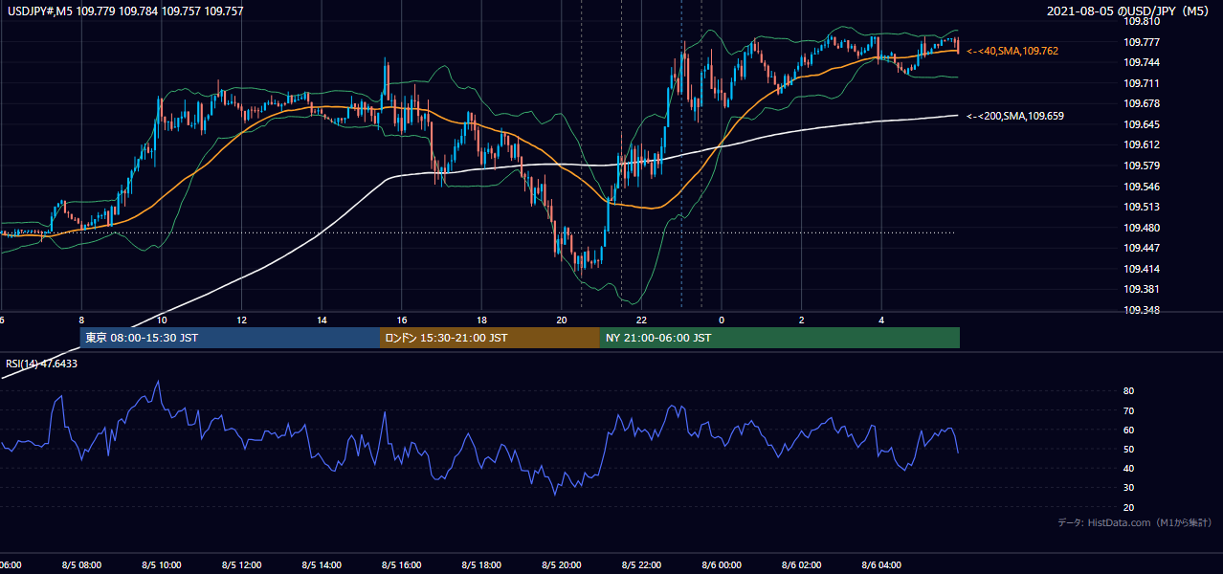The image size is (1223, 574).
Task: Click price axis value 109.513
Action: 1141,207
